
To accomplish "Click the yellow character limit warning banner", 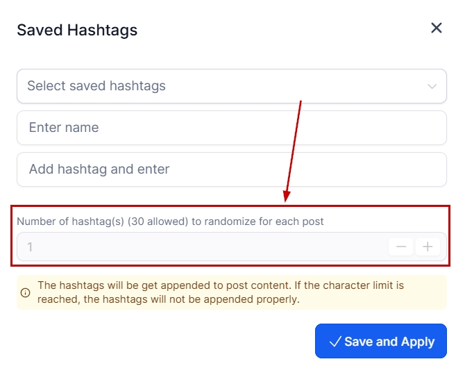I will tap(231, 292).
